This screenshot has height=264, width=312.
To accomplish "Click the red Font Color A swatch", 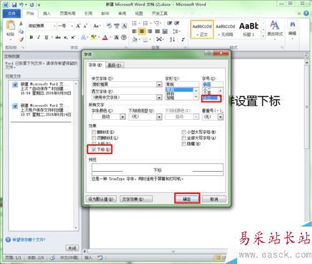I will point(105,37).
